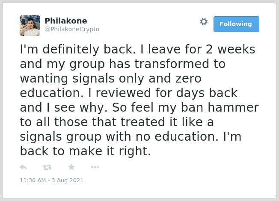Viewport: 279px width, 201px height.
Task: Click Philakone's profile picture
Action: [x=30, y=26]
